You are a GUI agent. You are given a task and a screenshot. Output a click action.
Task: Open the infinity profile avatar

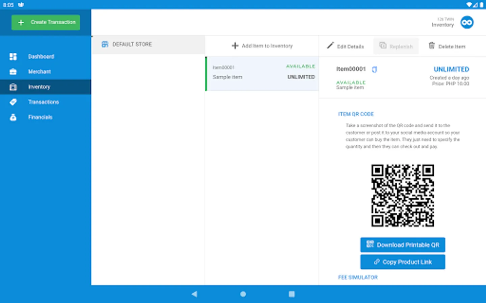(x=467, y=23)
